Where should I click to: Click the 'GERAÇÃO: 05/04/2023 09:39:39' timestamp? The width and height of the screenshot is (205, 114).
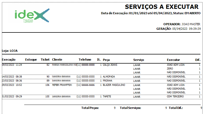point(178,29)
